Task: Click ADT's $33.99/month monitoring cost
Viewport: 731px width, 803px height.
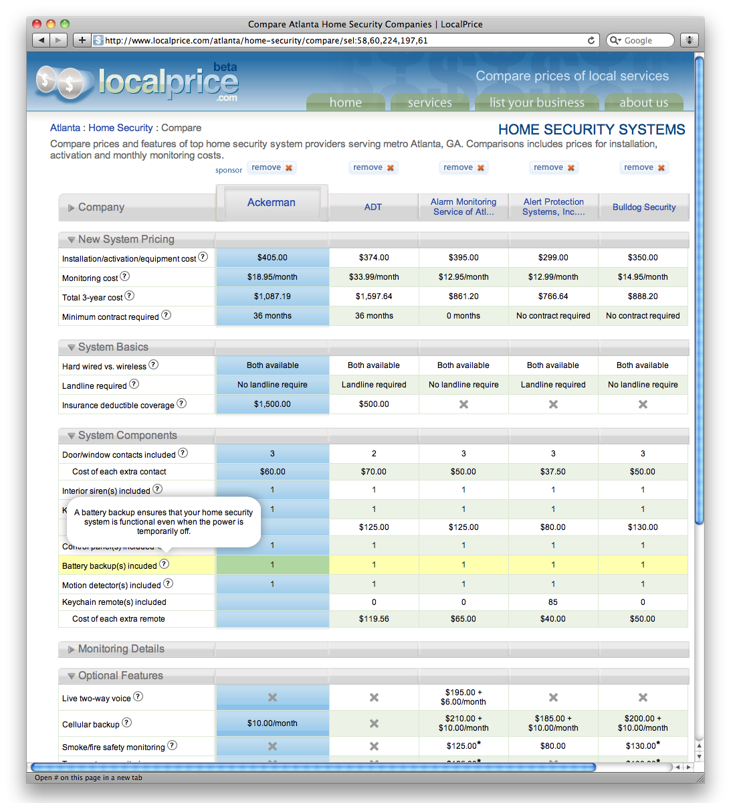Action: [x=374, y=277]
